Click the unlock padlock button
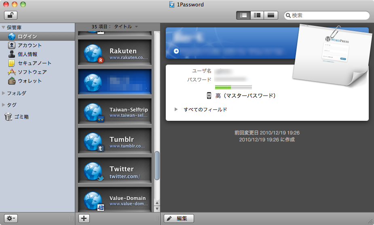 pos(11,15)
